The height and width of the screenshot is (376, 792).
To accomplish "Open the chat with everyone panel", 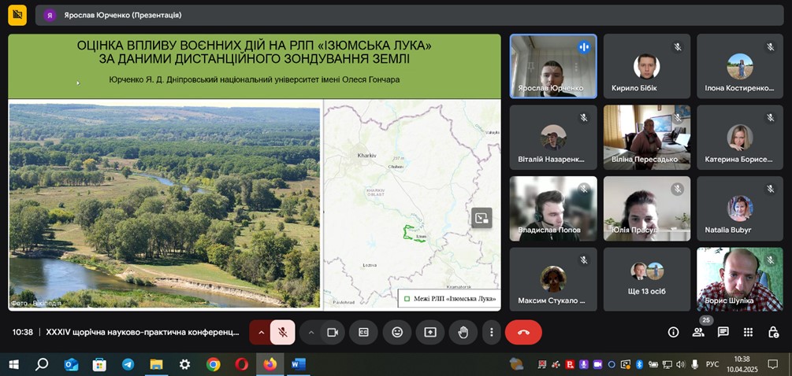I will [x=723, y=332].
